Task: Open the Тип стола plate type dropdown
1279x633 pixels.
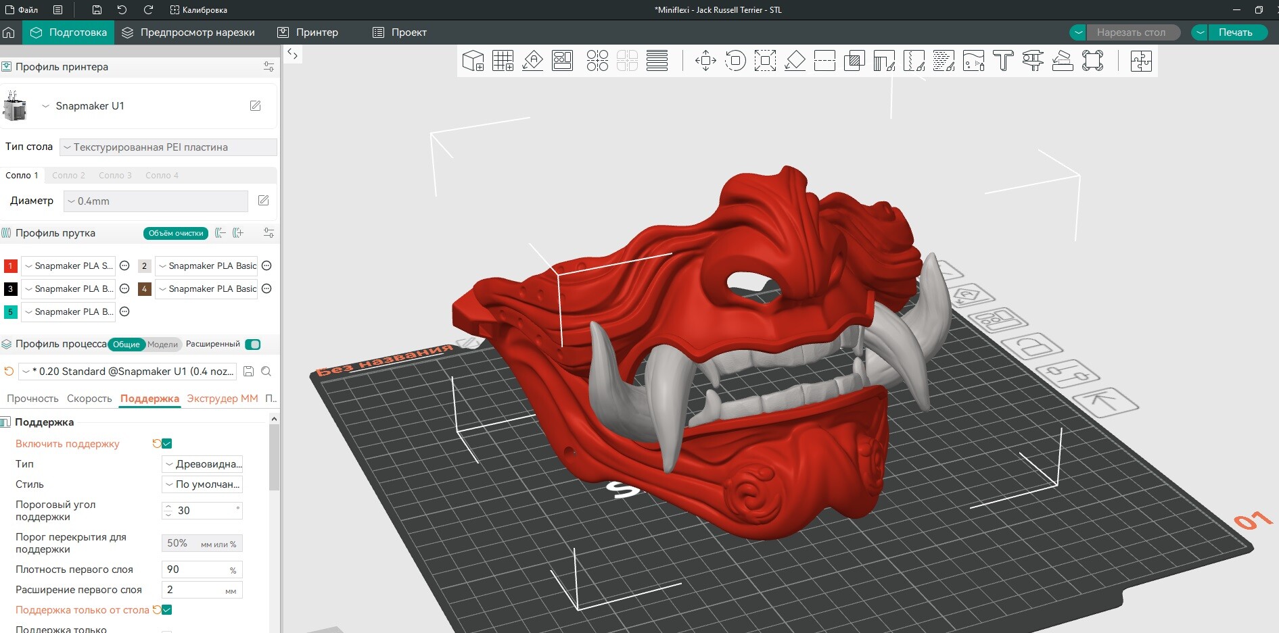Action: click(168, 147)
